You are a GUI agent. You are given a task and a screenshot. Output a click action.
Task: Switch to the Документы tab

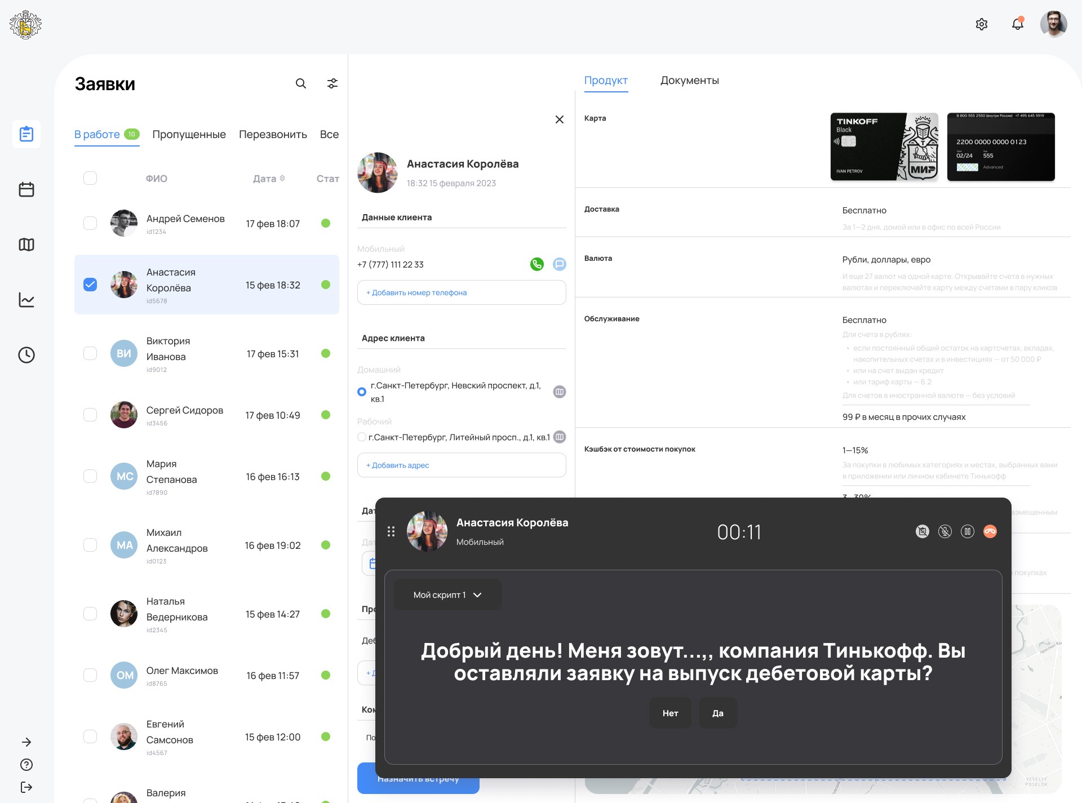click(689, 81)
